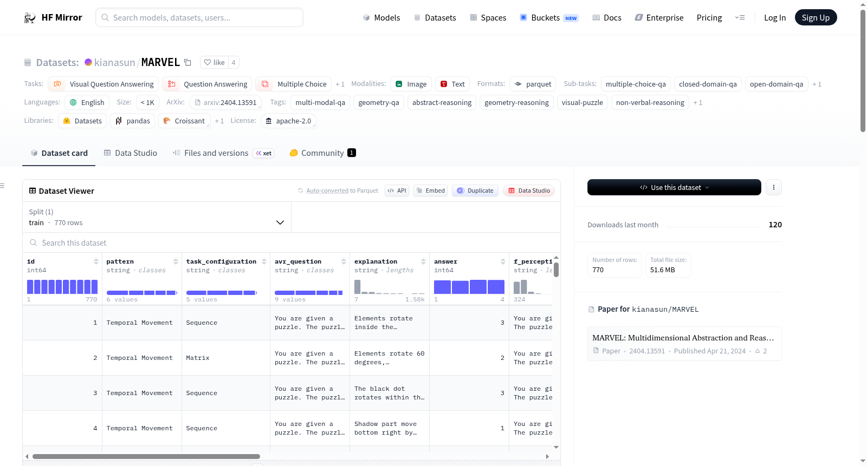This screenshot has height=466, width=867.
Task: Click the geometry-reasoning tag
Action: (x=516, y=102)
